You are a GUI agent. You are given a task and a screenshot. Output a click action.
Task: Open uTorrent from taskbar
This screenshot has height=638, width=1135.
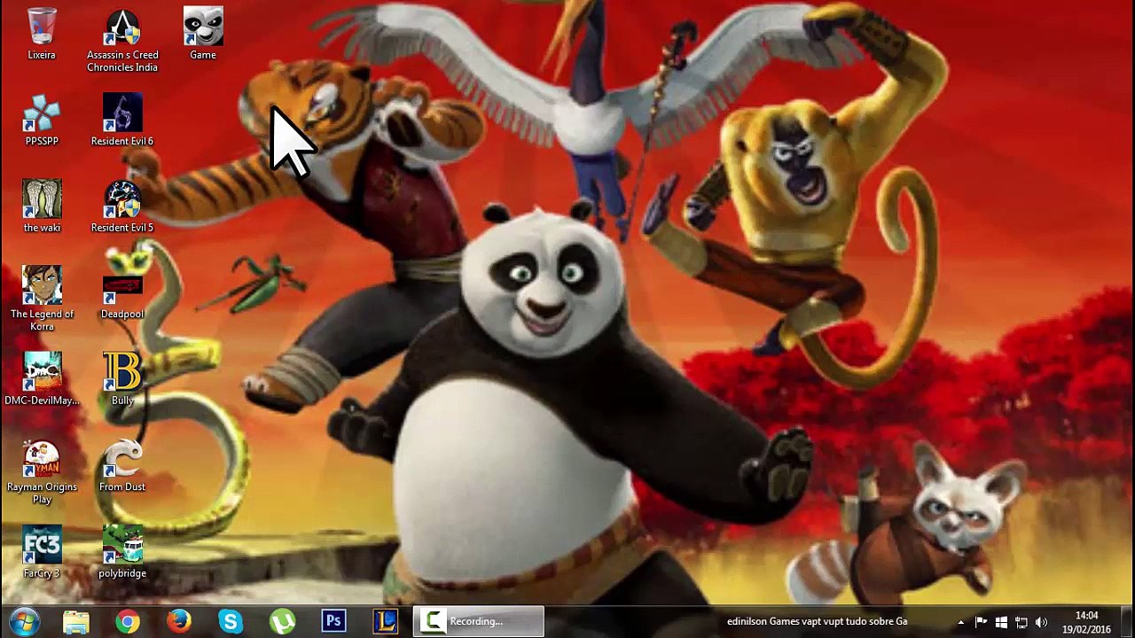(282, 621)
